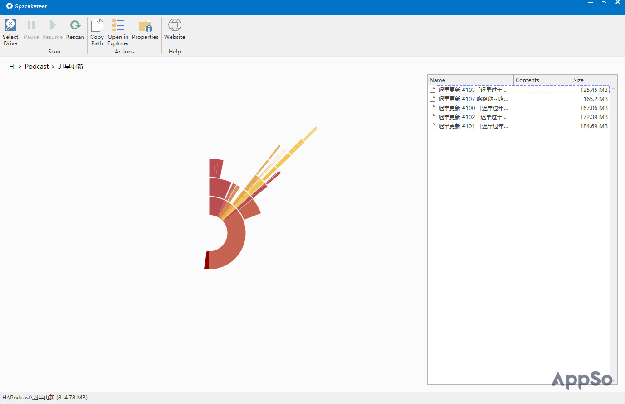Viewport: 625px width, 404px height.
Task: Open in Explorer toolbar button
Action: click(x=118, y=32)
